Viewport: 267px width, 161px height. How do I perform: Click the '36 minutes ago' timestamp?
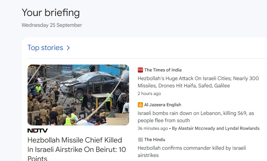[153, 128]
